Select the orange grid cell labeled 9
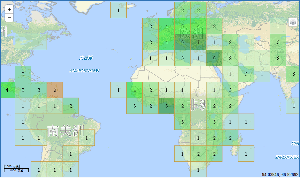 tap(55, 90)
